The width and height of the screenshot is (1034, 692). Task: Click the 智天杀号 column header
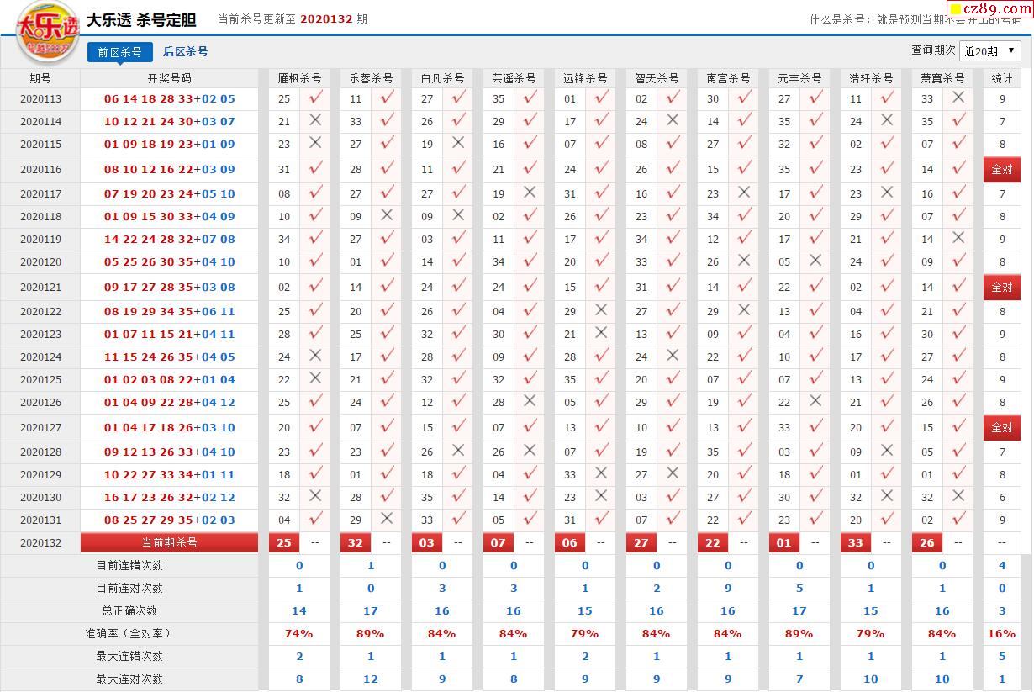pyautogui.click(x=657, y=78)
